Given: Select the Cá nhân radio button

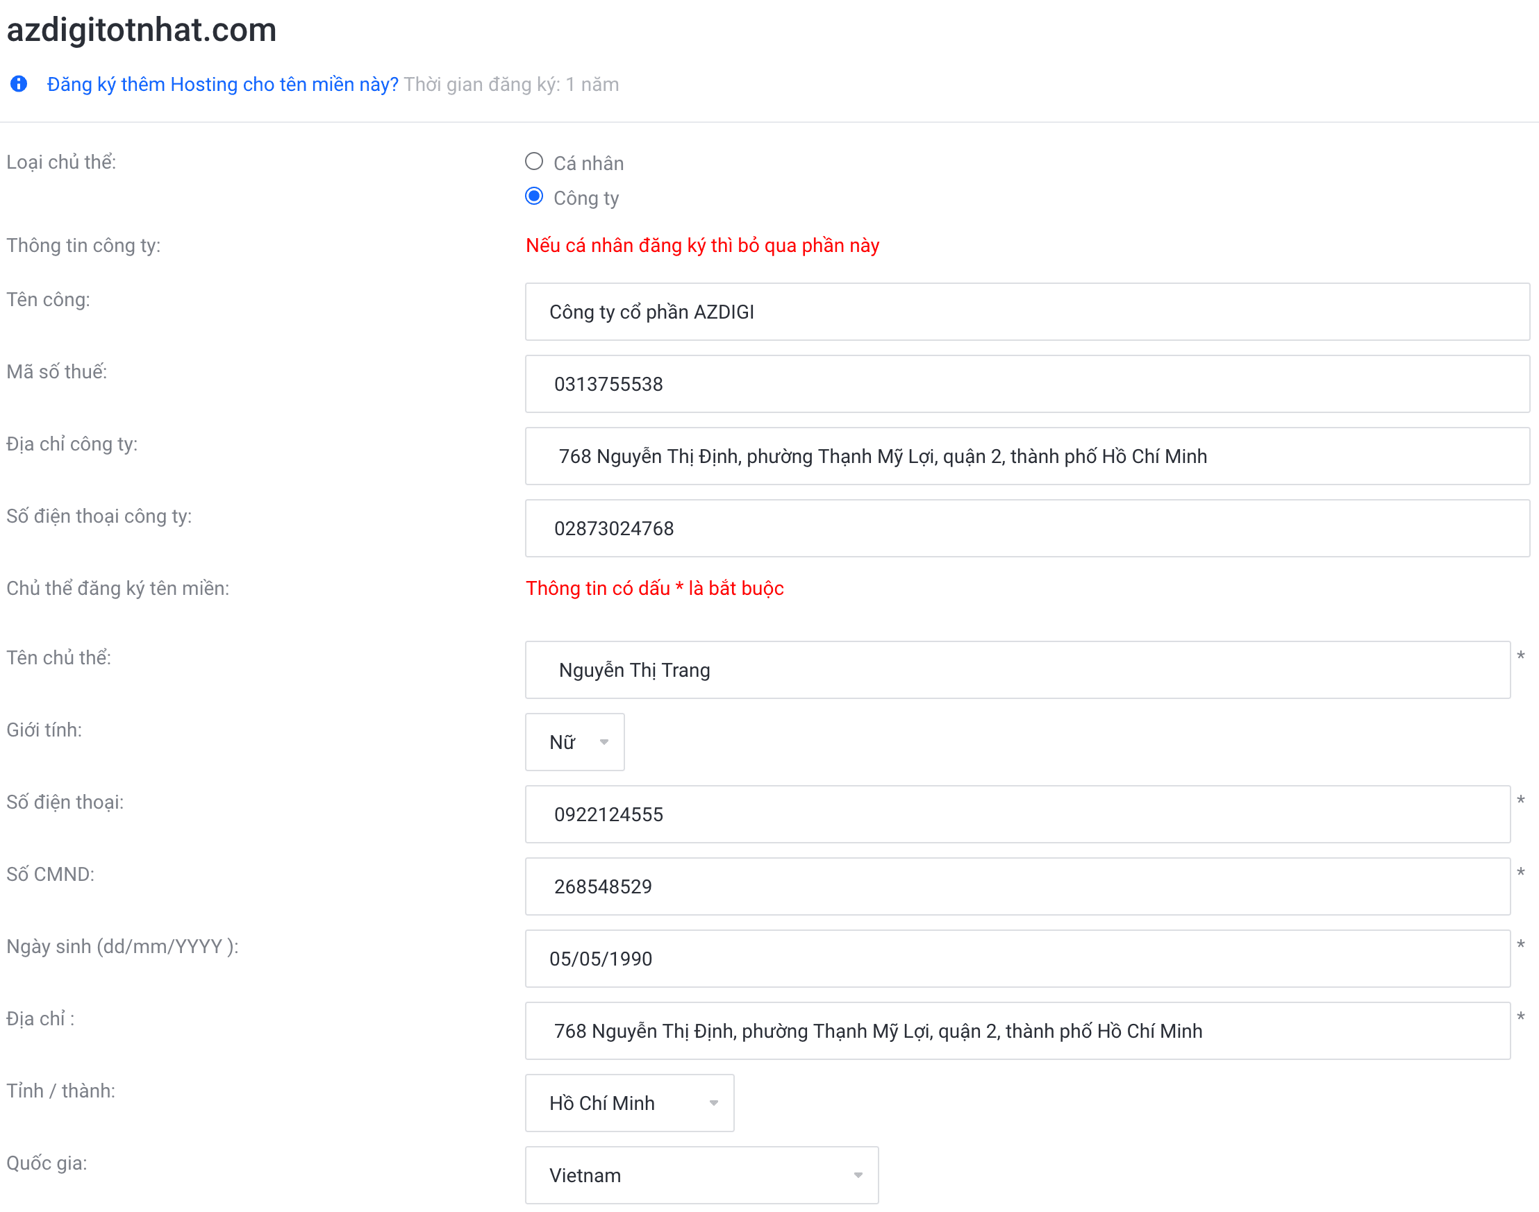Looking at the screenshot, I should 534,162.
